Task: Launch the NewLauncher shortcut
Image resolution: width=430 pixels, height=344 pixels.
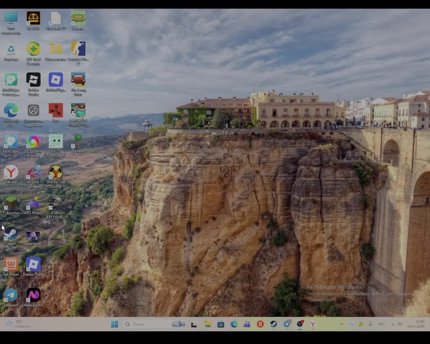Action: [x=33, y=298]
